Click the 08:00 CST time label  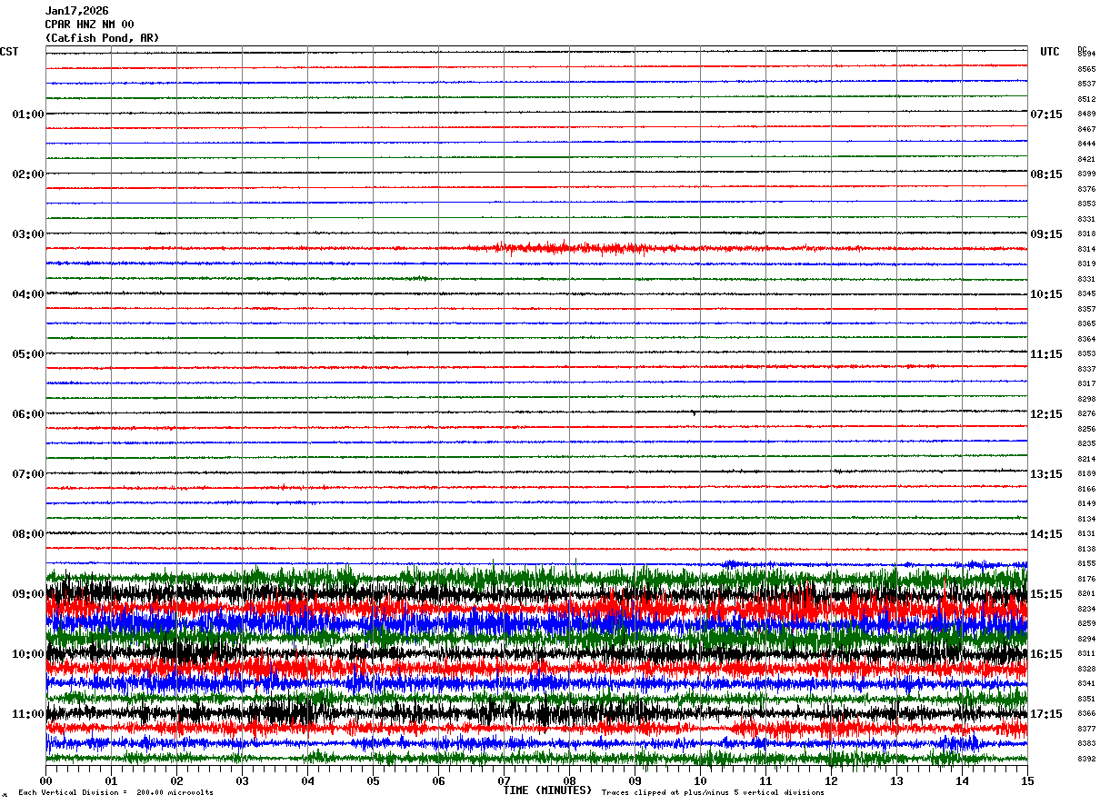point(28,534)
